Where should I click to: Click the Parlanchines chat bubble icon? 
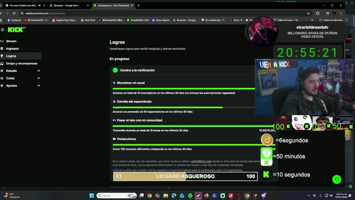coord(114,139)
